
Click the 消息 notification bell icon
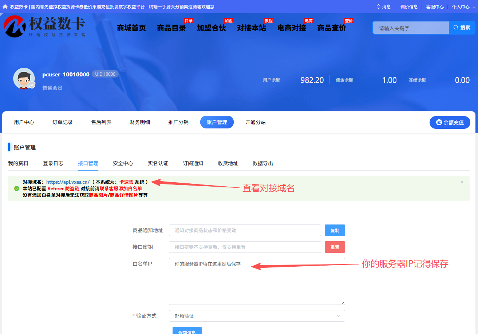pyautogui.click(x=378, y=6)
